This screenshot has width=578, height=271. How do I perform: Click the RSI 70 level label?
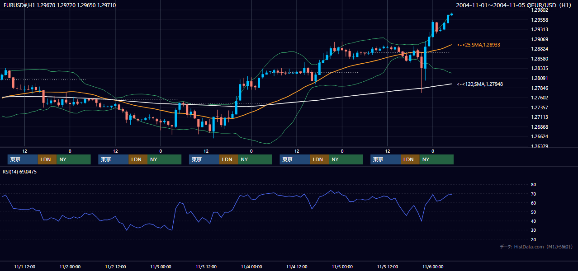click(x=533, y=194)
